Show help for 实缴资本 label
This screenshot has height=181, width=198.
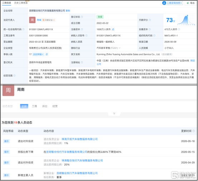point(150,29)
